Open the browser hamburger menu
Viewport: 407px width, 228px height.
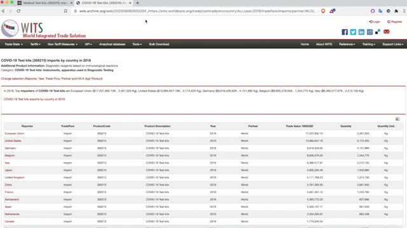(404, 11)
